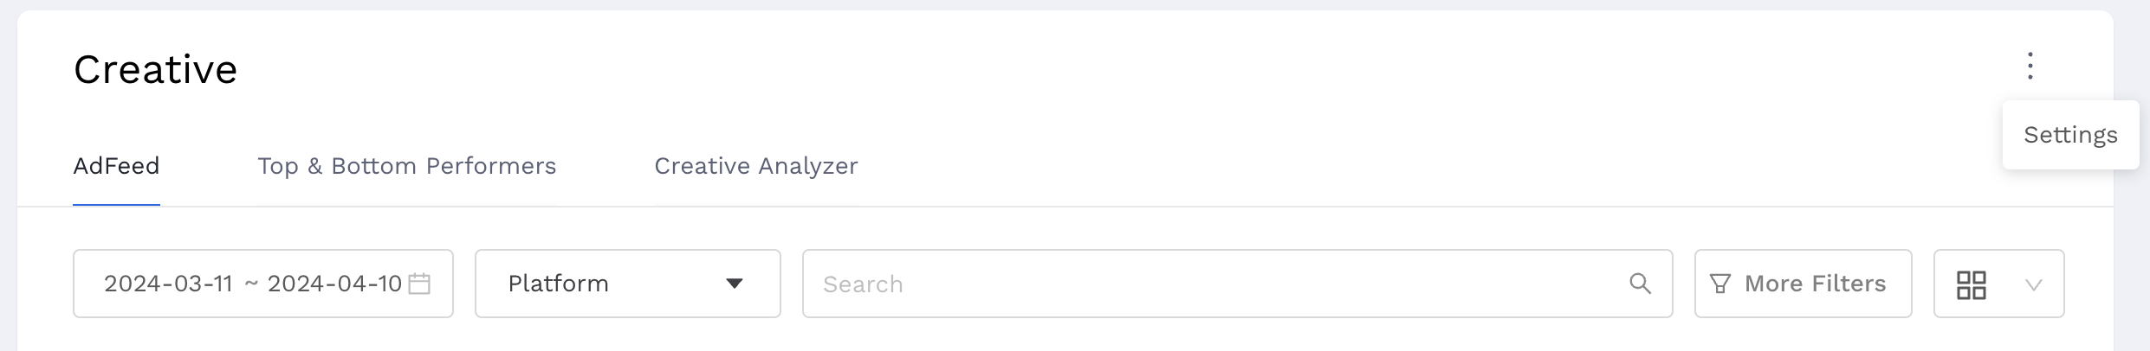Click the Platform label in the dropdown
The image size is (2150, 351).
pos(558,284)
